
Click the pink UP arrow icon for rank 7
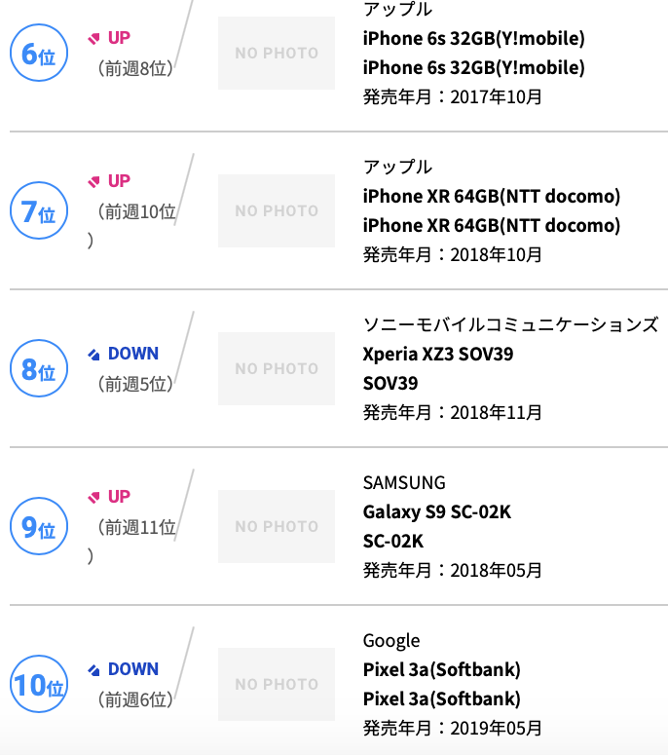point(93,181)
